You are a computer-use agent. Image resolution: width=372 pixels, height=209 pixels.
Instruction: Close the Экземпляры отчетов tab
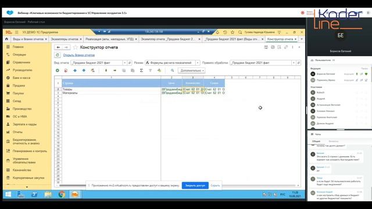tap(81, 39)
